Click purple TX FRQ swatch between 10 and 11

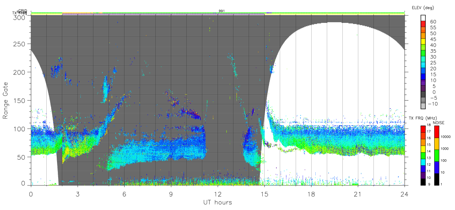pos(423,174)
